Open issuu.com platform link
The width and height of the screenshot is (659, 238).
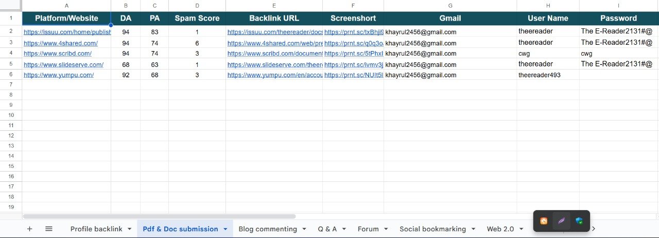click(x=67, y=32)
